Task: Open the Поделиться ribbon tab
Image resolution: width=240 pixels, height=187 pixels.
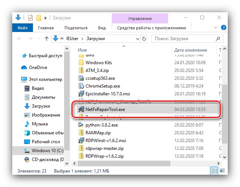Action: (x=76, y=28)
